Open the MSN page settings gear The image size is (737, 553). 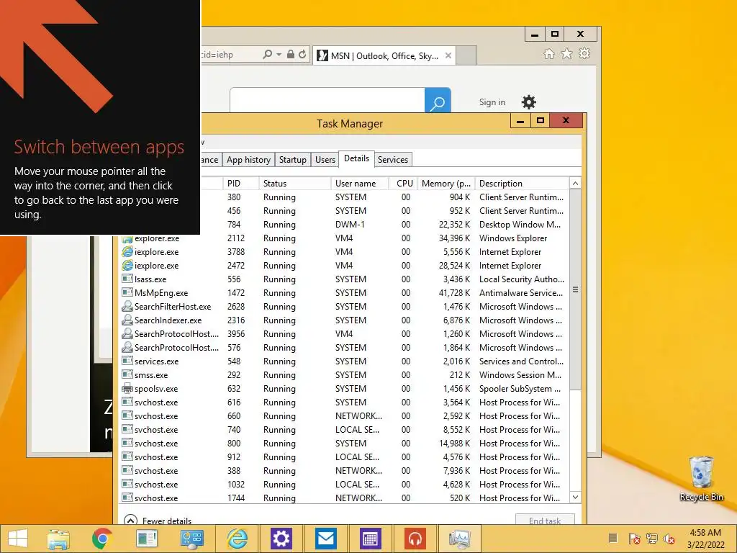(529, 102)
